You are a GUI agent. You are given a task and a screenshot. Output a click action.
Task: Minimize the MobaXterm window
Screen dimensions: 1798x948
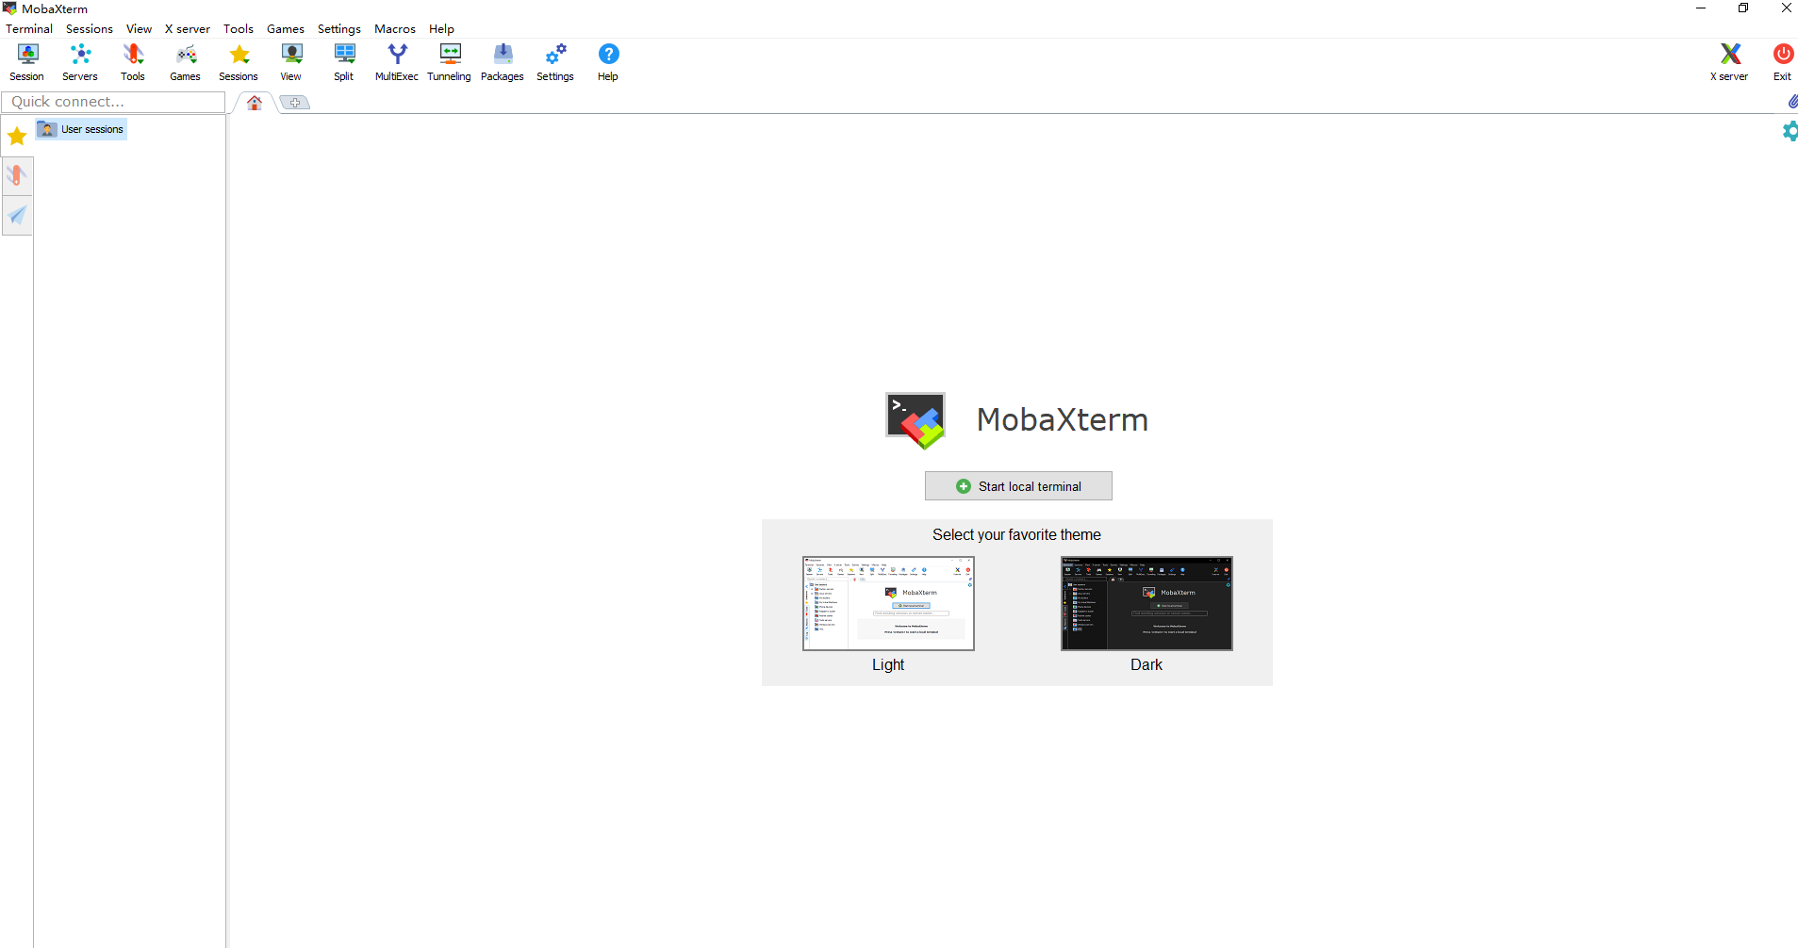coord(1701,8)
